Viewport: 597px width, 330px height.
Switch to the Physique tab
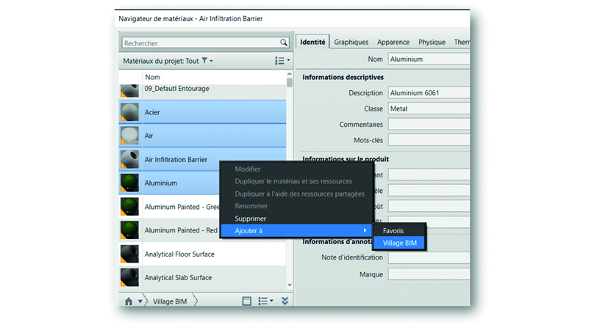click(432, 42)
